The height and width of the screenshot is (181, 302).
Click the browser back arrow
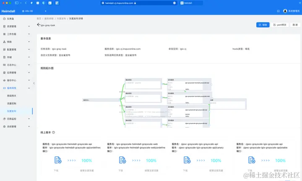[26, 3]
